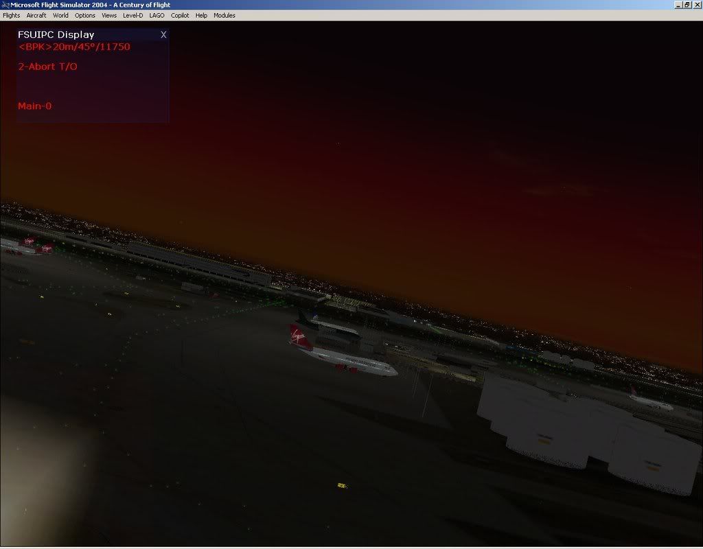Select the 2-Abort T/O option
Image resolution: width=703 pixels, height=549 pixels.
pos(47,67)
